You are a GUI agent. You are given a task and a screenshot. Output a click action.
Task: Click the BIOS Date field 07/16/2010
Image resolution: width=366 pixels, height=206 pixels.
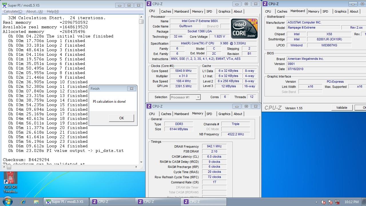point(326,69)
